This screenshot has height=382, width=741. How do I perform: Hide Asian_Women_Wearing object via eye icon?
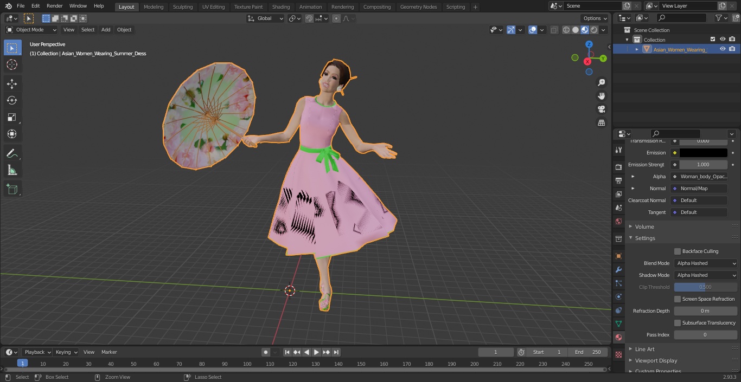point(723,49)
